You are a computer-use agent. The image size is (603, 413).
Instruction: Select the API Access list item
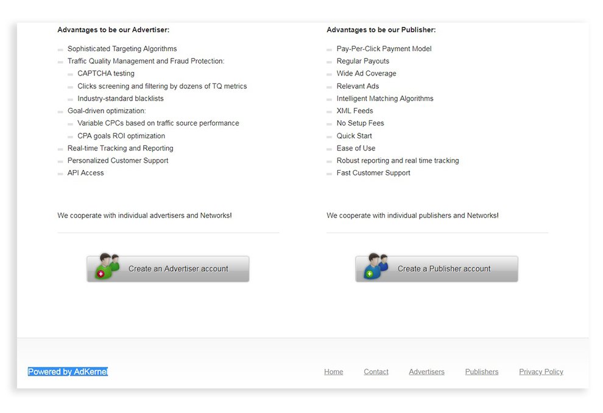tap(85, 172)
